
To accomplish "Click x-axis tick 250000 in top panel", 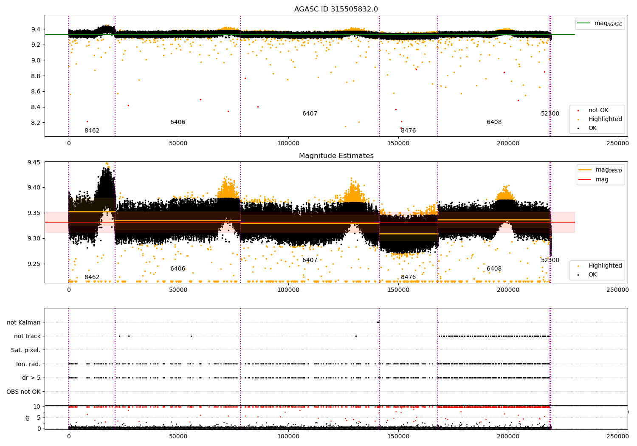I will click(x=617, y=144).
